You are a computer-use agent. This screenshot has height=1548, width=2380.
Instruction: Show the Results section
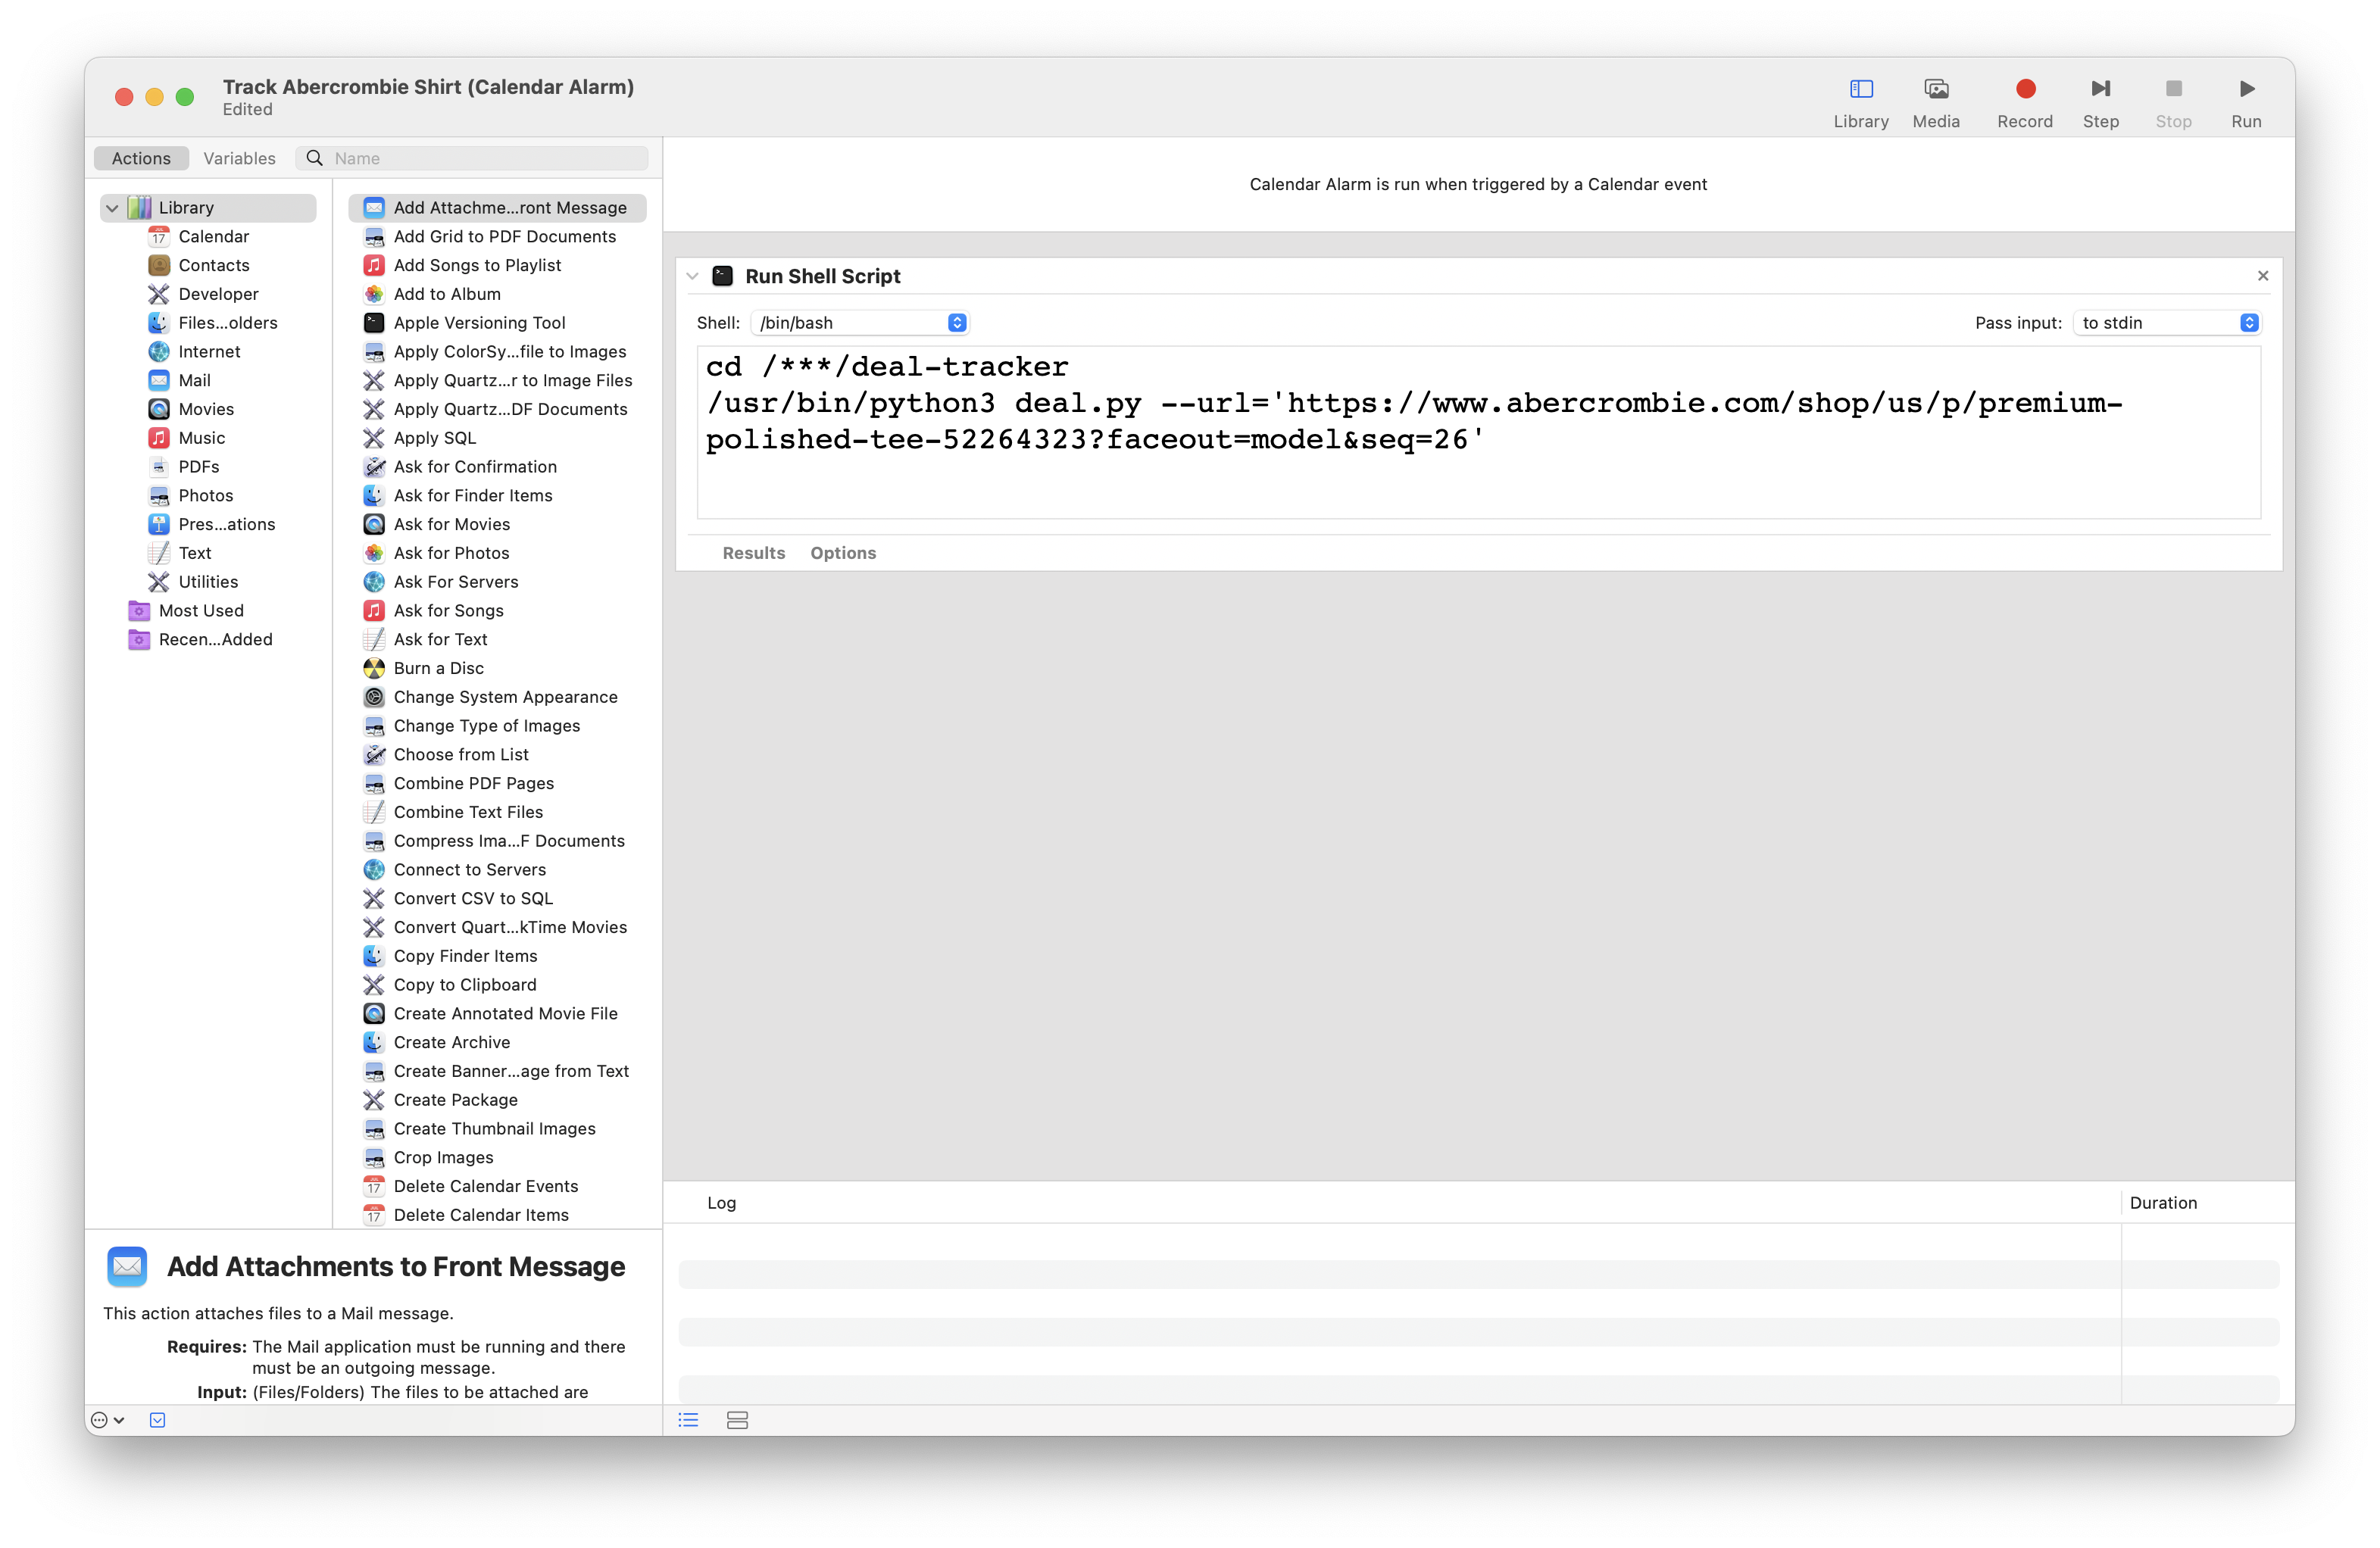point(753,553)
